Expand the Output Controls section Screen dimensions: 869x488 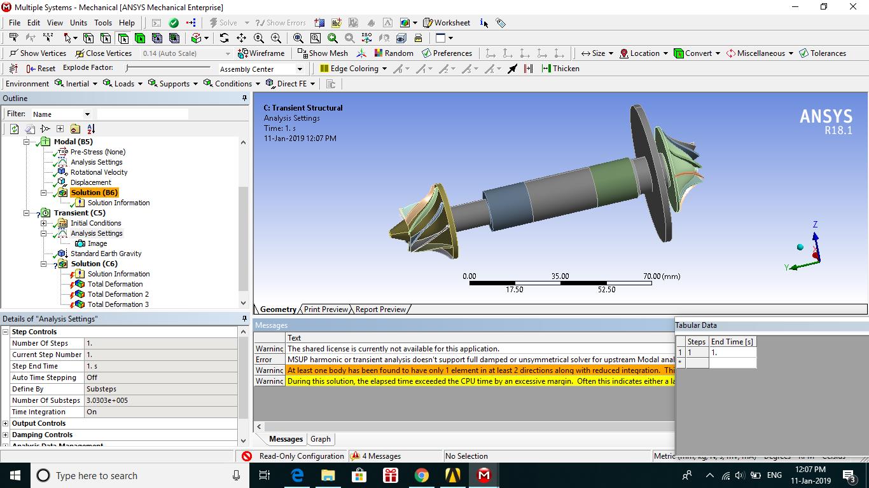tap(6, 423)
